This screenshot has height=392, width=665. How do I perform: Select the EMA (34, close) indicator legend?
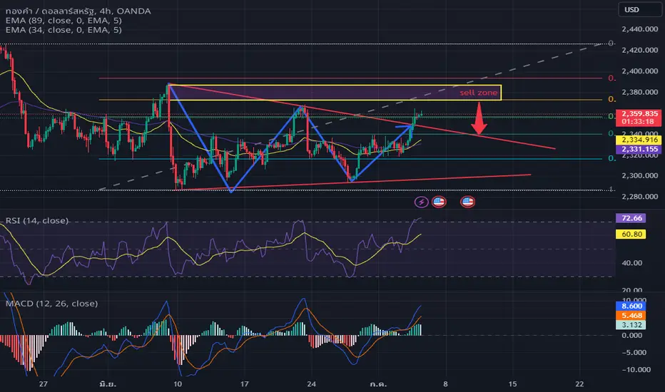64,30
